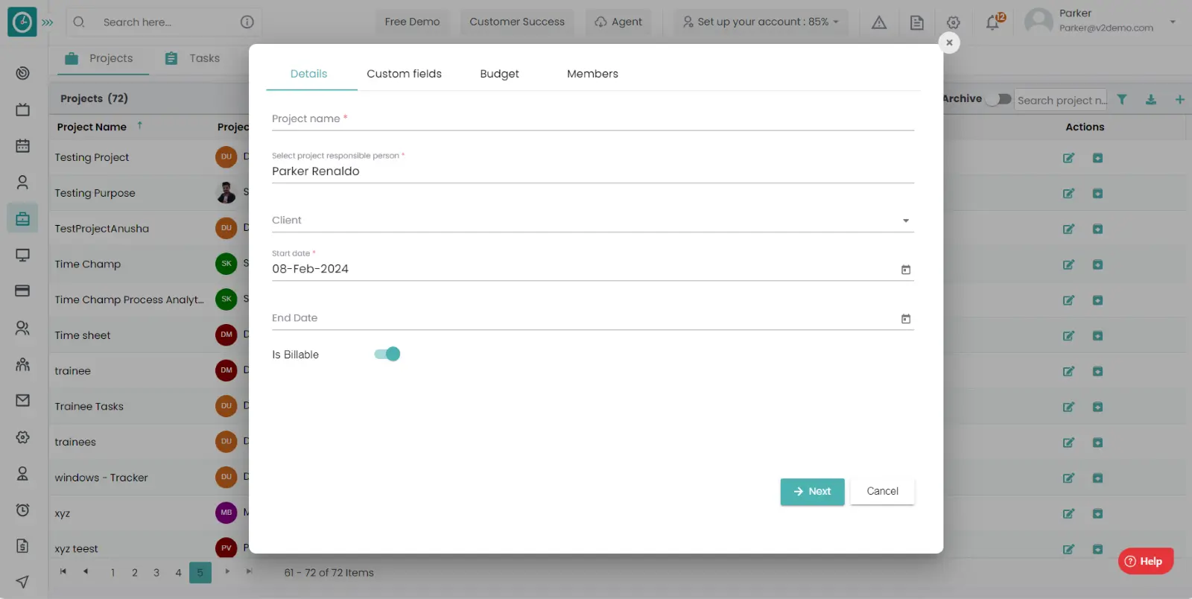The width and height of the screenshot is (1192, 599).
Task: Go to first page of projects
Action: pos(63,571)
